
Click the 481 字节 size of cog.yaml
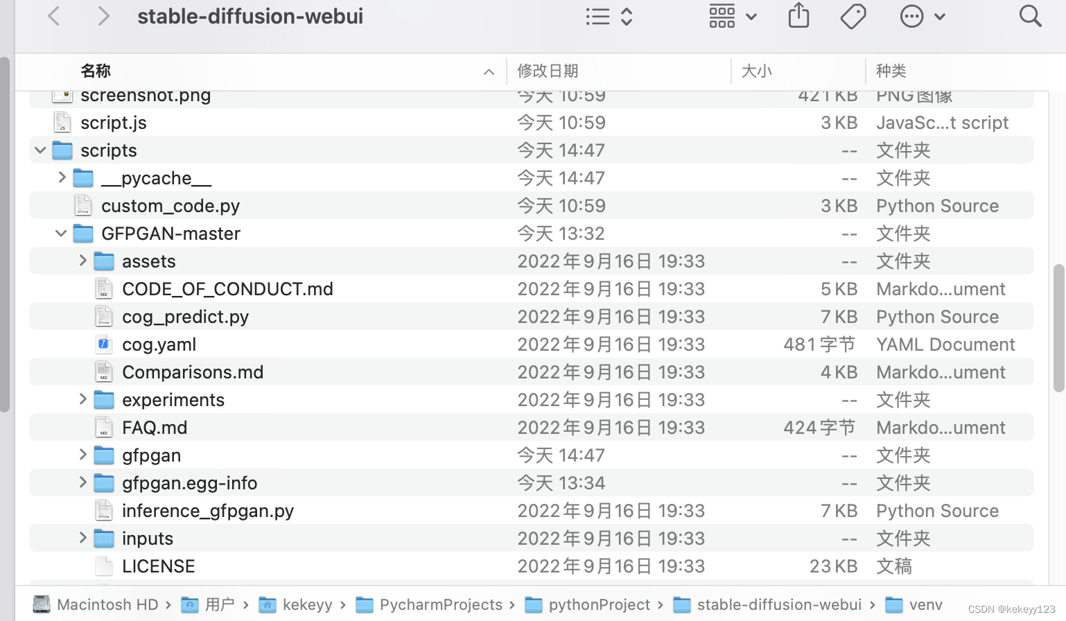click(819, 344)
